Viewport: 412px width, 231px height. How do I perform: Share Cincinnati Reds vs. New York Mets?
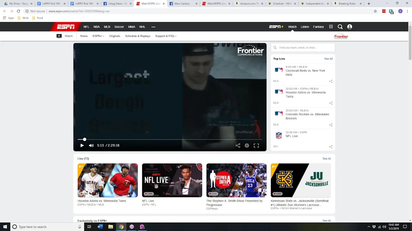coord(331,81)
